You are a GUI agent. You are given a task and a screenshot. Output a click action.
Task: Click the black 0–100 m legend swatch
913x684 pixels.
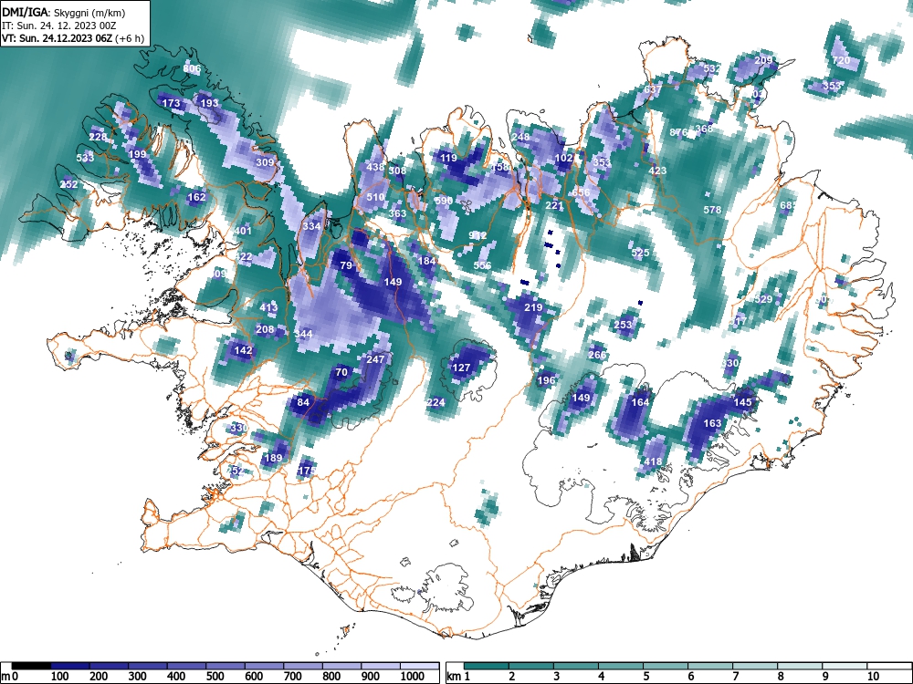click(x=31, y=666)
